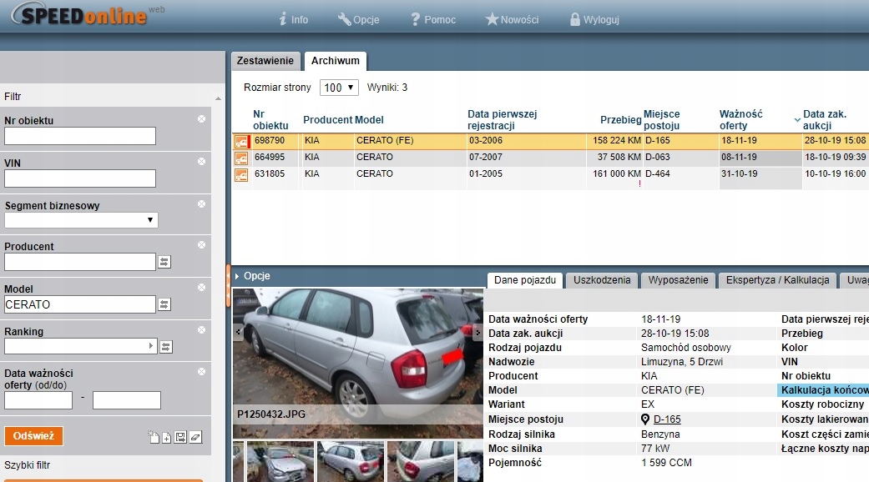Click the Model selection list icon
Viewport: 869px width, 482px height.
[x=164, y=304]
